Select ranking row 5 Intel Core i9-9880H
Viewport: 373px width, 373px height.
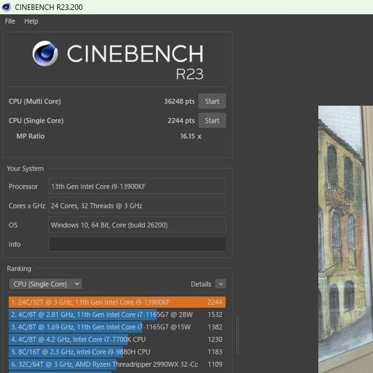[117, 352]
